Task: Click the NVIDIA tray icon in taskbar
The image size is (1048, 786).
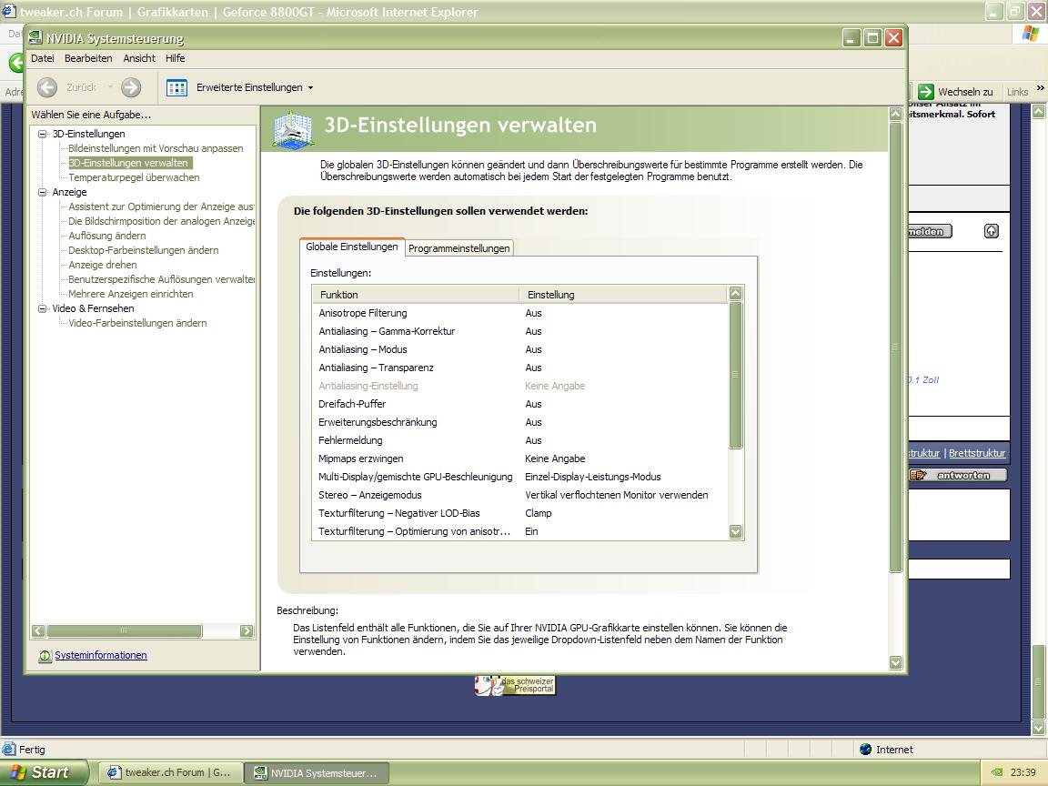Action: (x=996, y=772)
